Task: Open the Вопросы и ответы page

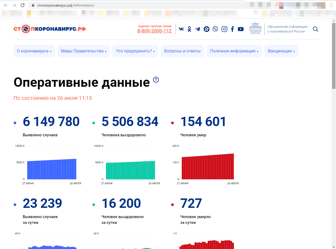Action: point(182,51)
